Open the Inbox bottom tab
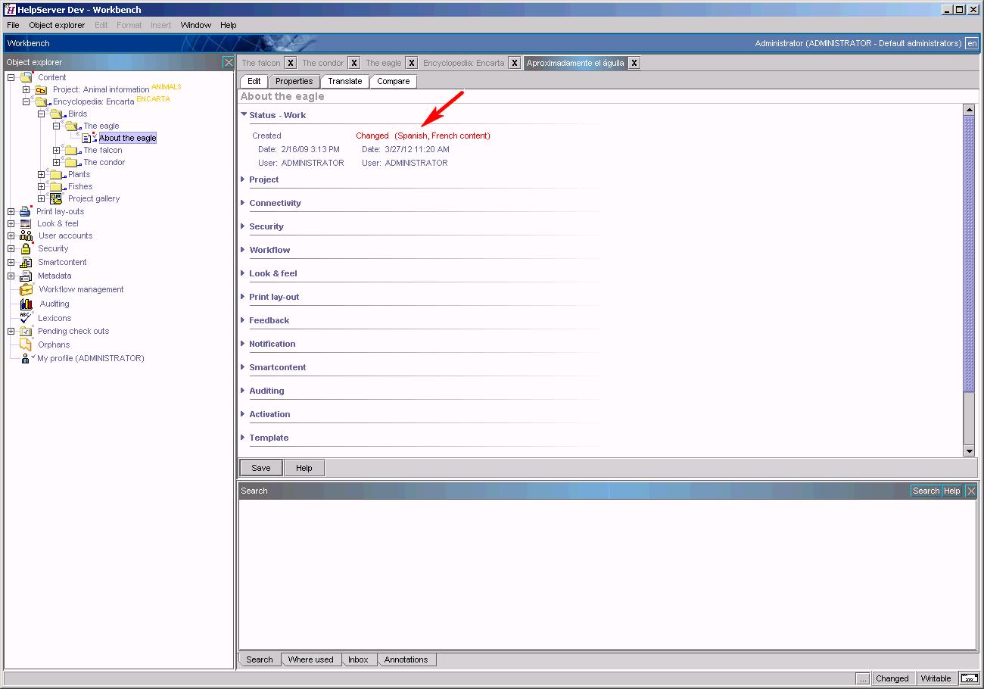The width and height of the screenshot is (984, 689). click(359, 659)
